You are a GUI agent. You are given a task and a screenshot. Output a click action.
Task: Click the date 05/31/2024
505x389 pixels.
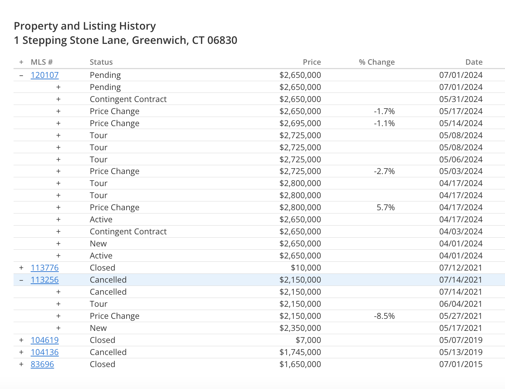[x=461, y=99]
